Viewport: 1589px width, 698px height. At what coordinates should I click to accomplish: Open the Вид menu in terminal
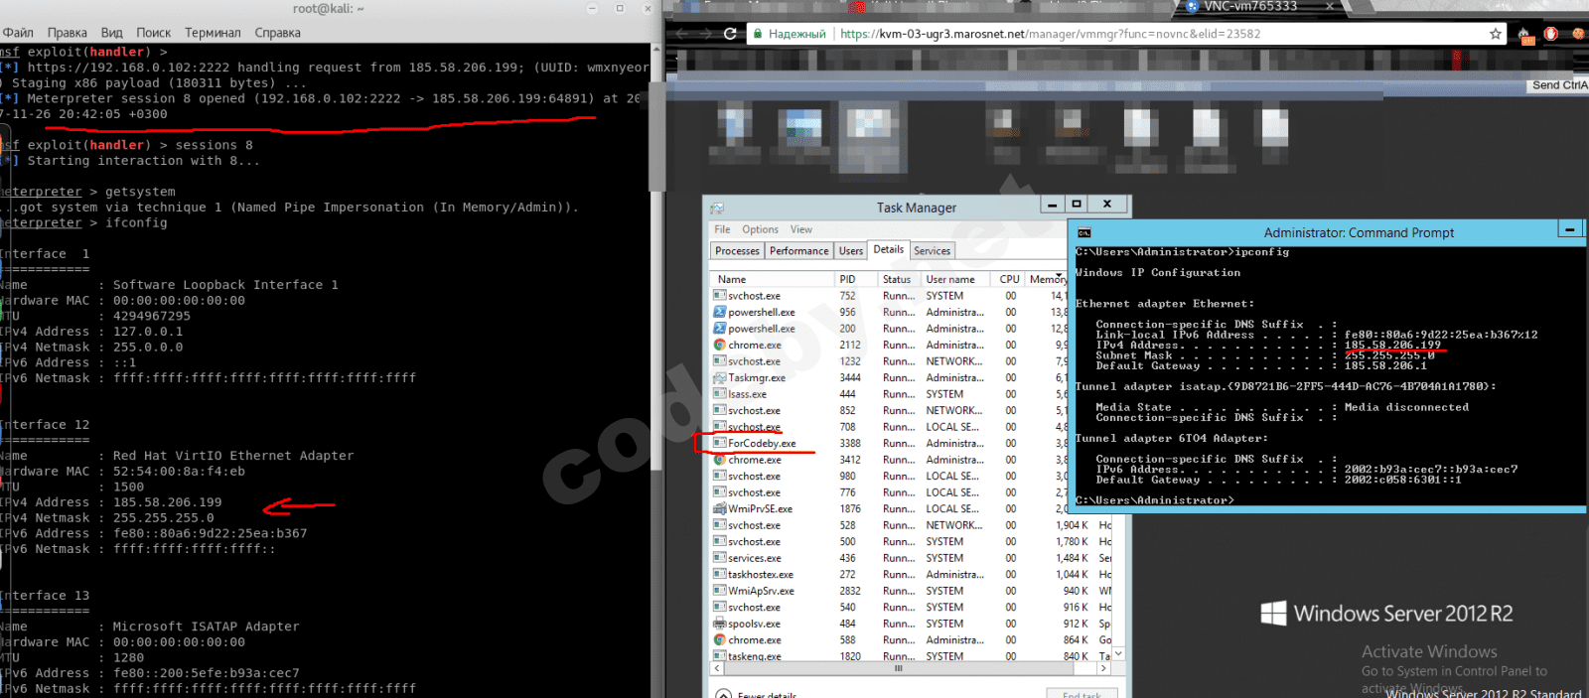point(112,33)
